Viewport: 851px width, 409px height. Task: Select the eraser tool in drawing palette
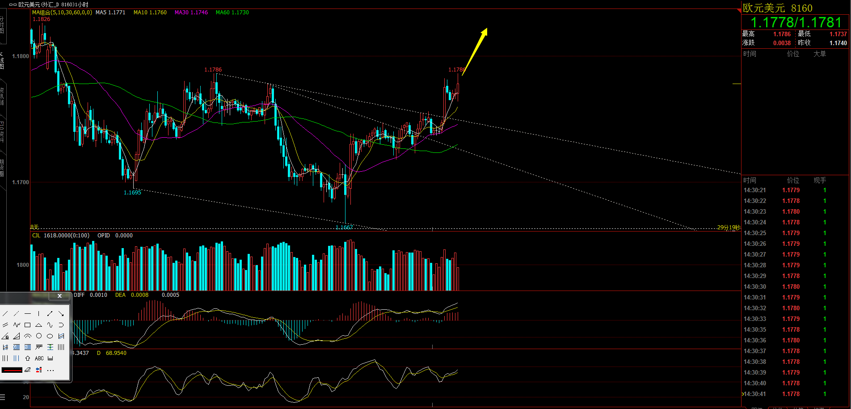(28, 370)
